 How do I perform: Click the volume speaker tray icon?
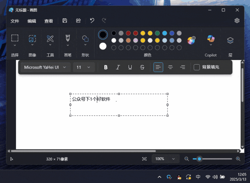(215, 177)
